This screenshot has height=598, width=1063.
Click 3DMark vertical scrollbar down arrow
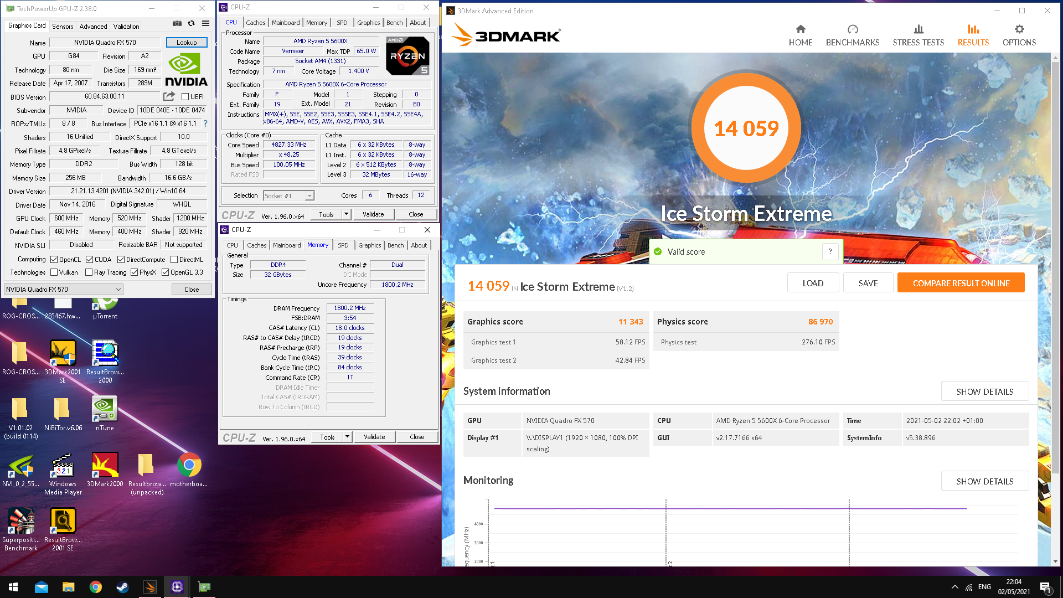click(1055, 561)
